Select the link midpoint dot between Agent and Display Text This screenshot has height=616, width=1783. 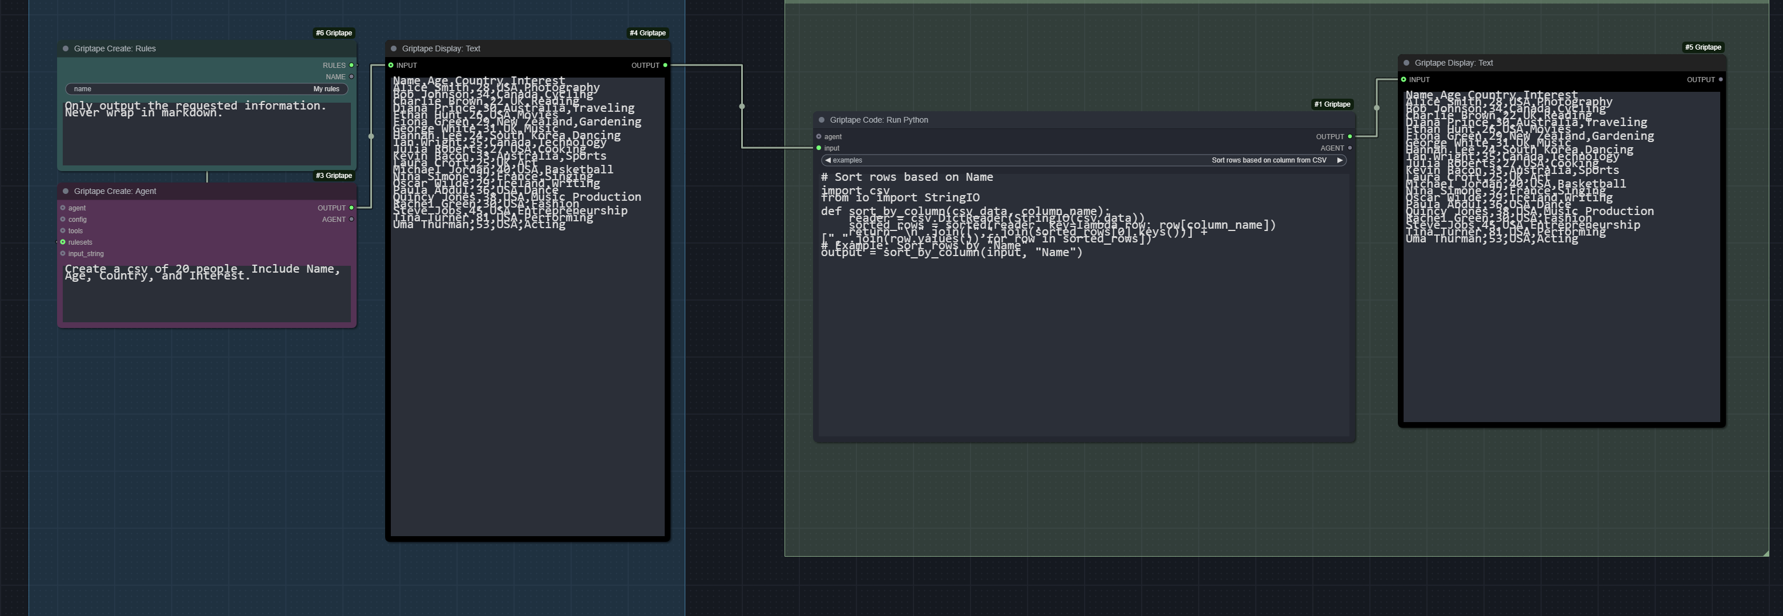tap(371, 136)
